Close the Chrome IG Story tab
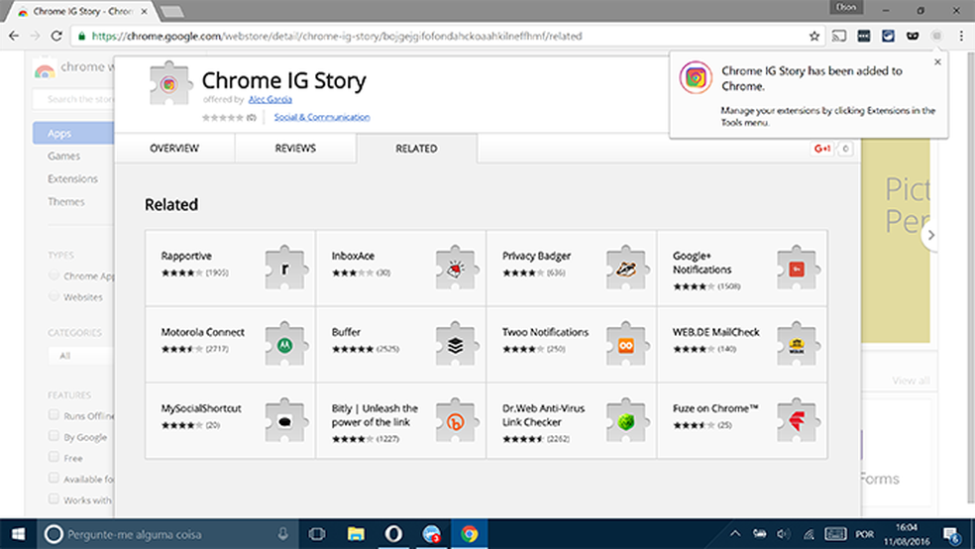This screenshot has height=549, width=975. click(x=145, y=11)
